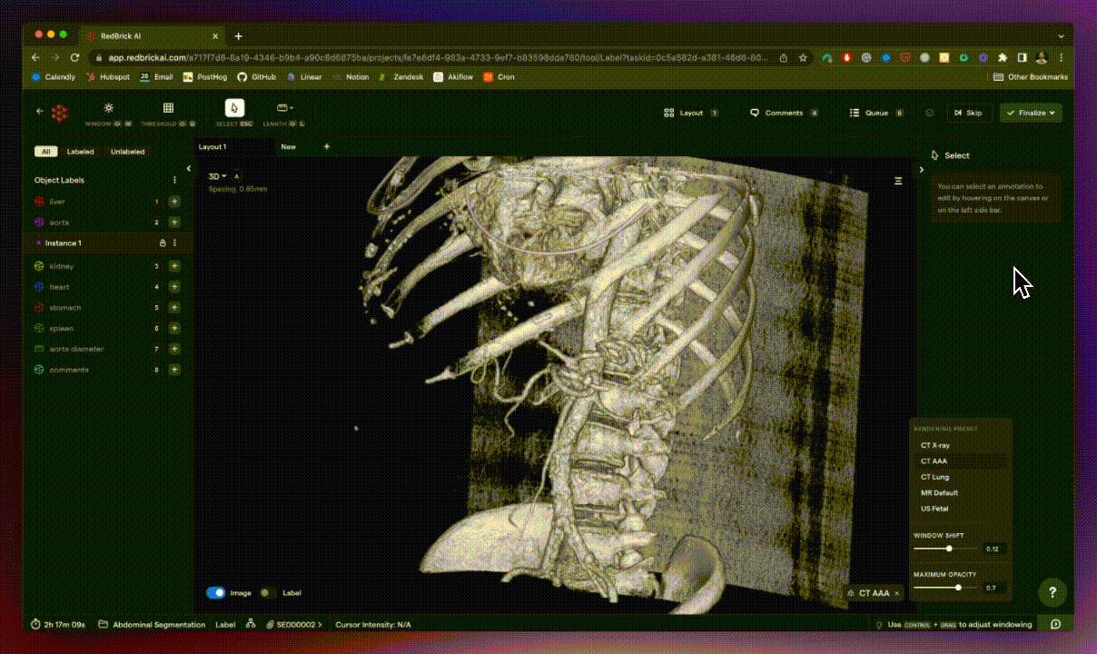This screenshot has height=654, width=1097.
Task: Open the 3D view type dropdown
Action: 217,176
